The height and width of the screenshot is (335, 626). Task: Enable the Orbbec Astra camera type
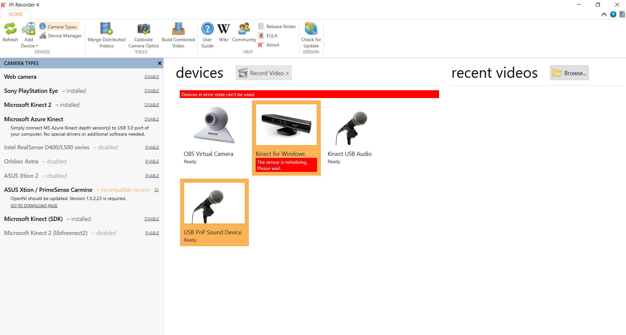(x=152, y=161)
